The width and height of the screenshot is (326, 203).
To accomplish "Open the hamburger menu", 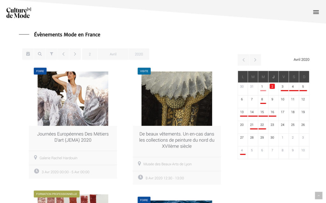I will tap(316, 12).
